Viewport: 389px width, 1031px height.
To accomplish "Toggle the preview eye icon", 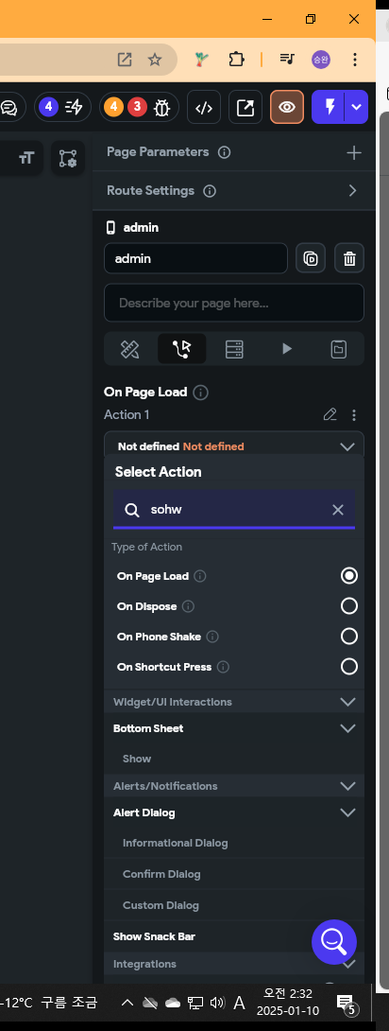I will pyautogui.click(x=287, y=107).
